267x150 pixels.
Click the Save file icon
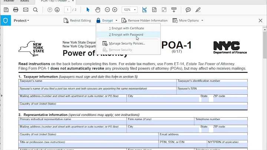(x=6, y=10)
